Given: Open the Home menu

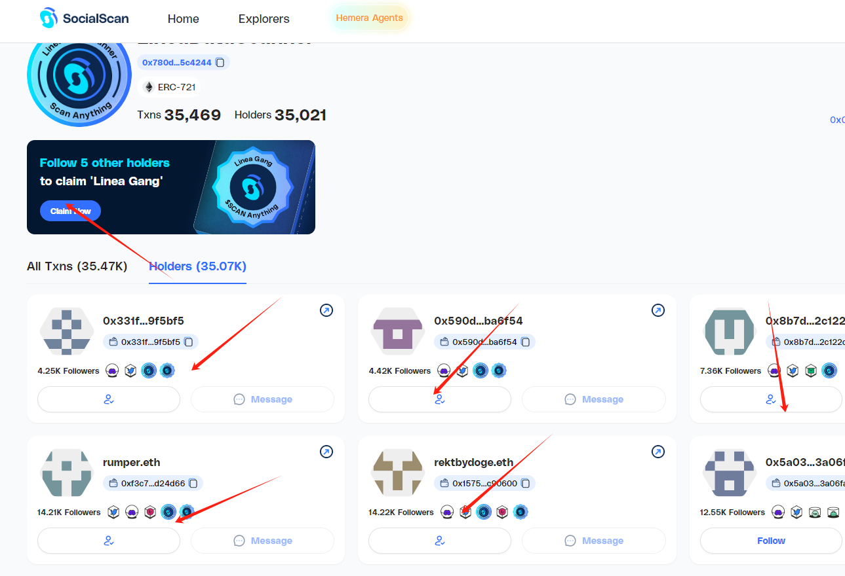Looking at the screenshot, I should (184, 19).
